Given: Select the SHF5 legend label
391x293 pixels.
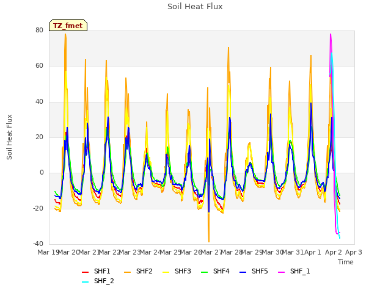Looking at the screenshot, I should click(x=260, y=271).
